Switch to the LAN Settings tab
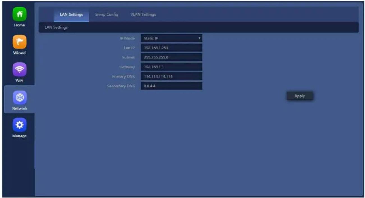Image resolution: width=365 pixels, height=198 pixels. click(71, 15)
